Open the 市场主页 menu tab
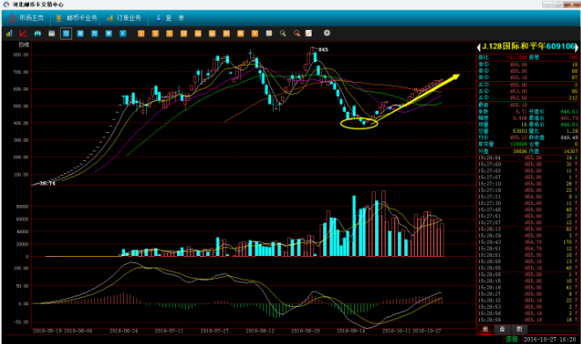Screen dimensions: 581x344 click(x=26, y=18)
